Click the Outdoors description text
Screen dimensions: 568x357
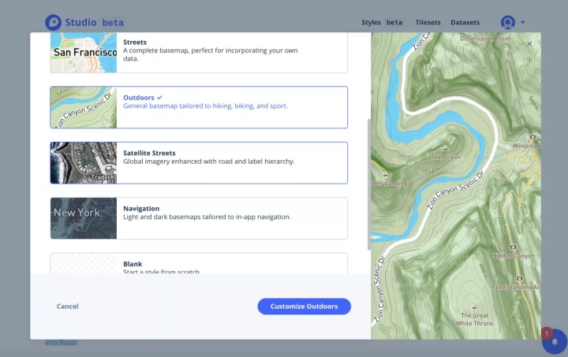205,106
